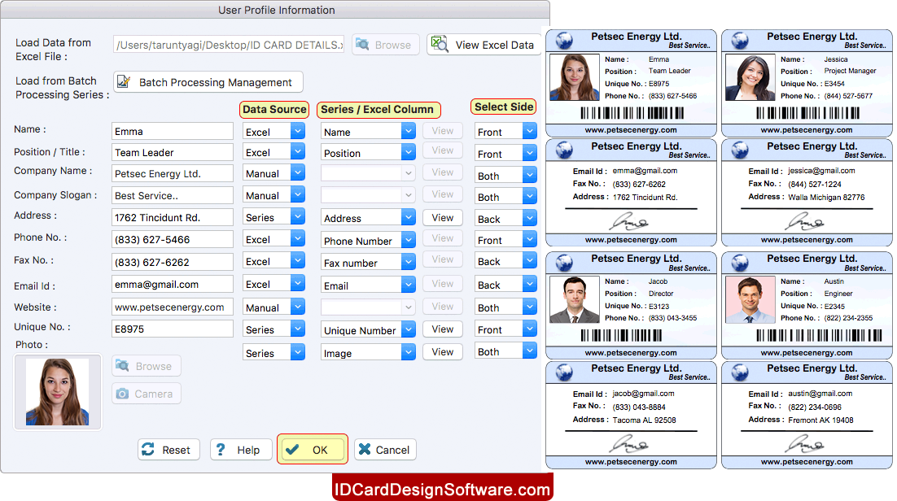This screenshot has height=501, width=897.
Task: Click View button in Photo row
Action: point(442,351)
